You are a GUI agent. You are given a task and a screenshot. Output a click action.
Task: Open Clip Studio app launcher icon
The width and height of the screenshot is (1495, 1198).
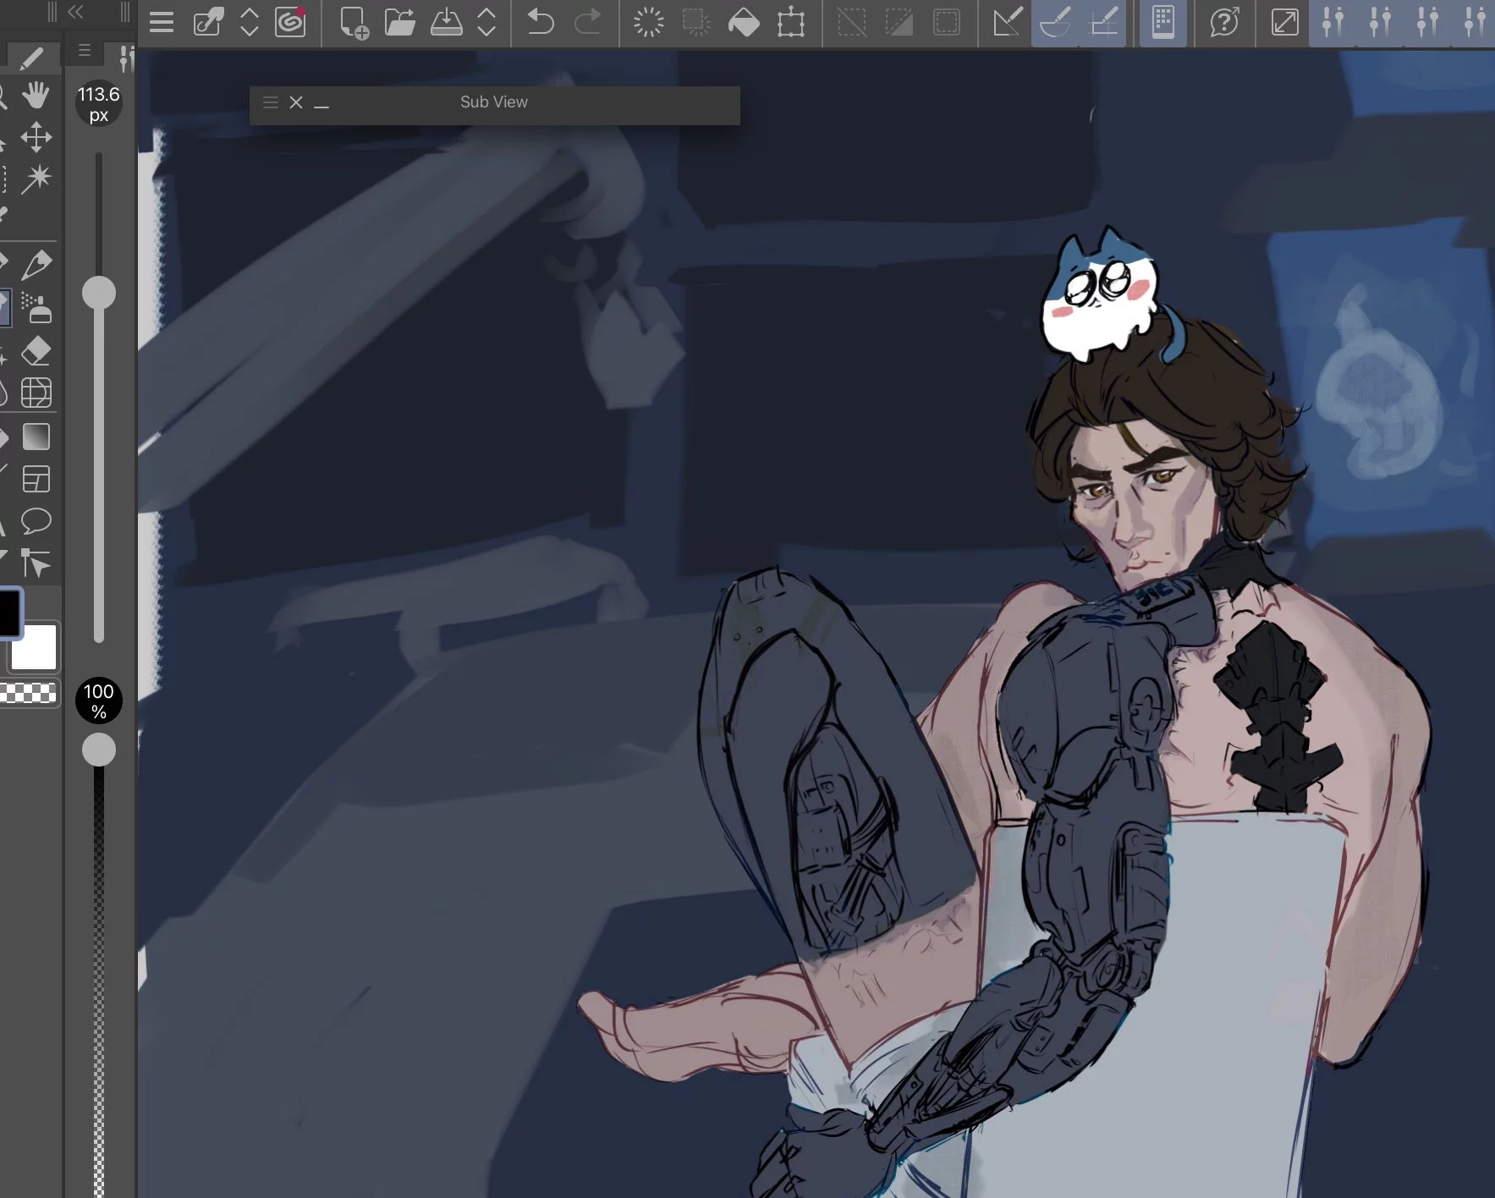[290, 22]
